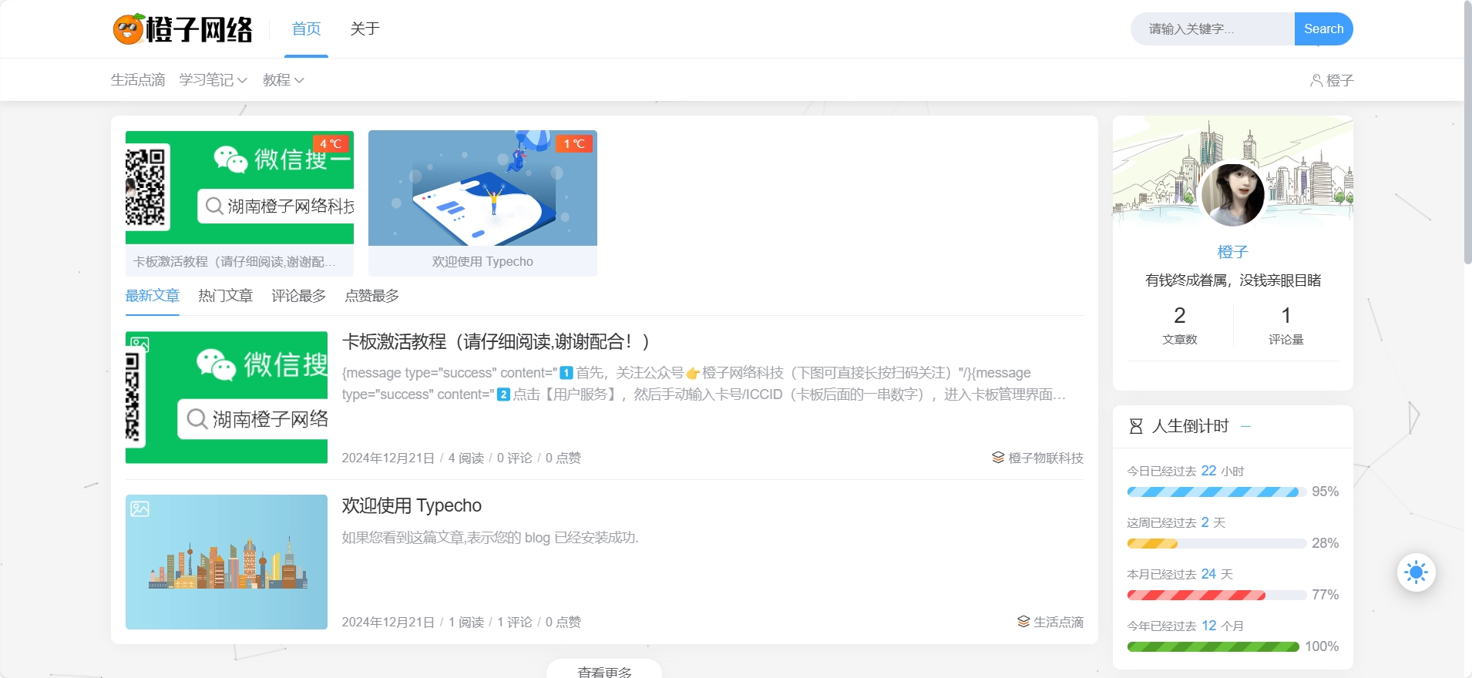
Task: Click the blue Search button
Action: tap(1323, 29)
